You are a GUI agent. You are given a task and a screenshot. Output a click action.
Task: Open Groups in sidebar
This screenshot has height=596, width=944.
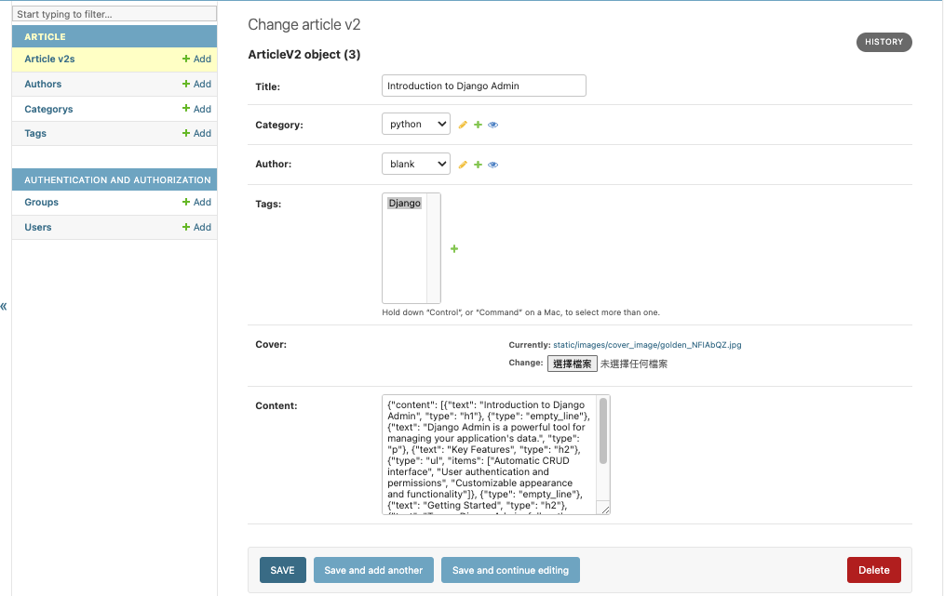pyautogui.click(x=41, y=202)
